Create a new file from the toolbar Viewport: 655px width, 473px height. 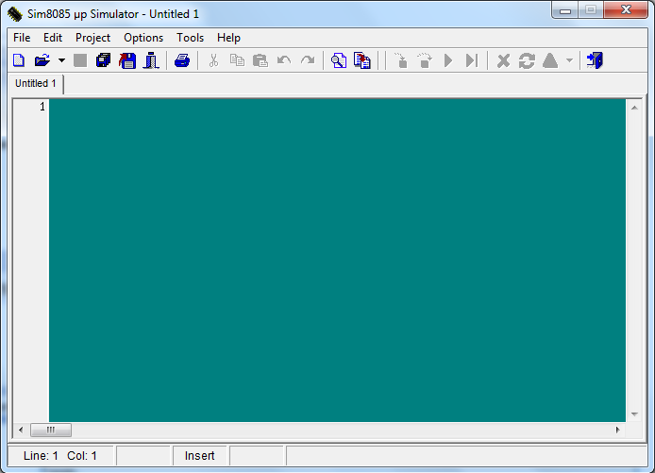click(x=19, y=60)
